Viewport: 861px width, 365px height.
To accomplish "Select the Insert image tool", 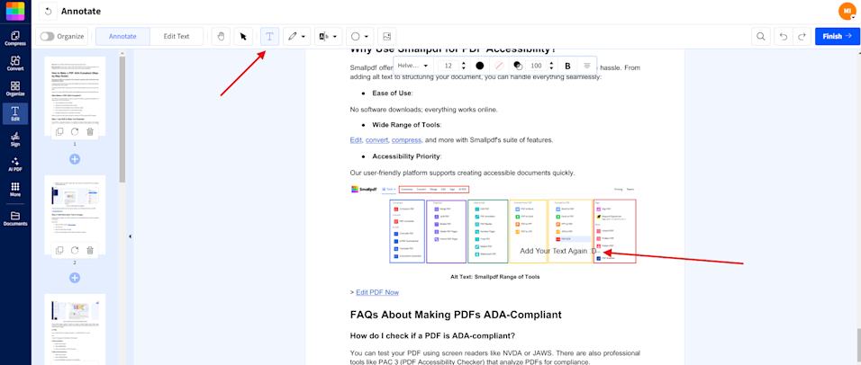I will 387,36.
